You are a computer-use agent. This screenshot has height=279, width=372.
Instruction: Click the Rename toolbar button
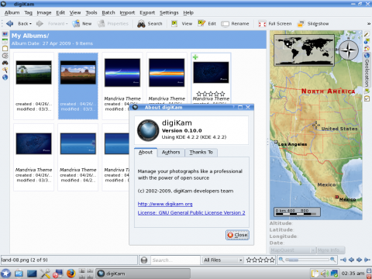click(235, 24)
